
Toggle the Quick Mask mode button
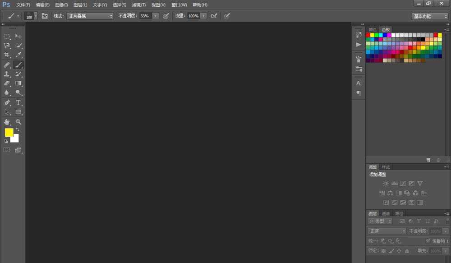click(x=7, y=150)
